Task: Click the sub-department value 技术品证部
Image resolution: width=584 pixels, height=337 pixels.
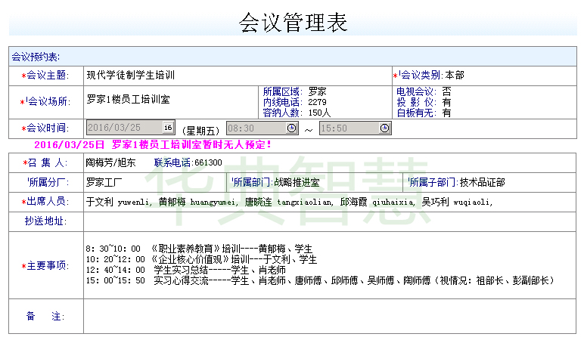Action: pyautogui.click(x=483, y=182)
